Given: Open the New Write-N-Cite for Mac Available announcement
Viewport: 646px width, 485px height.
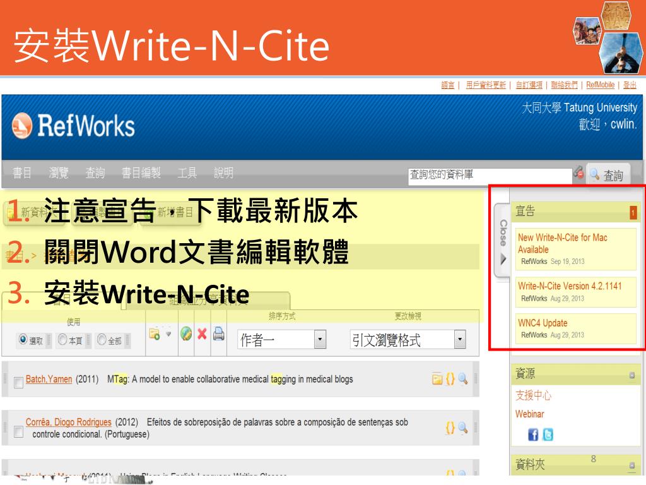Looking at the screenshot, I should [x=562, y=243].
